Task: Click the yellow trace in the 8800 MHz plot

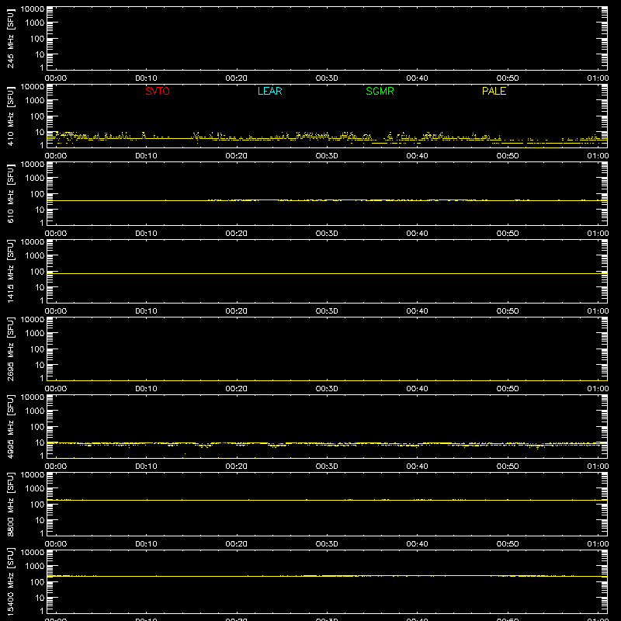Action: (x=327, y=500)
